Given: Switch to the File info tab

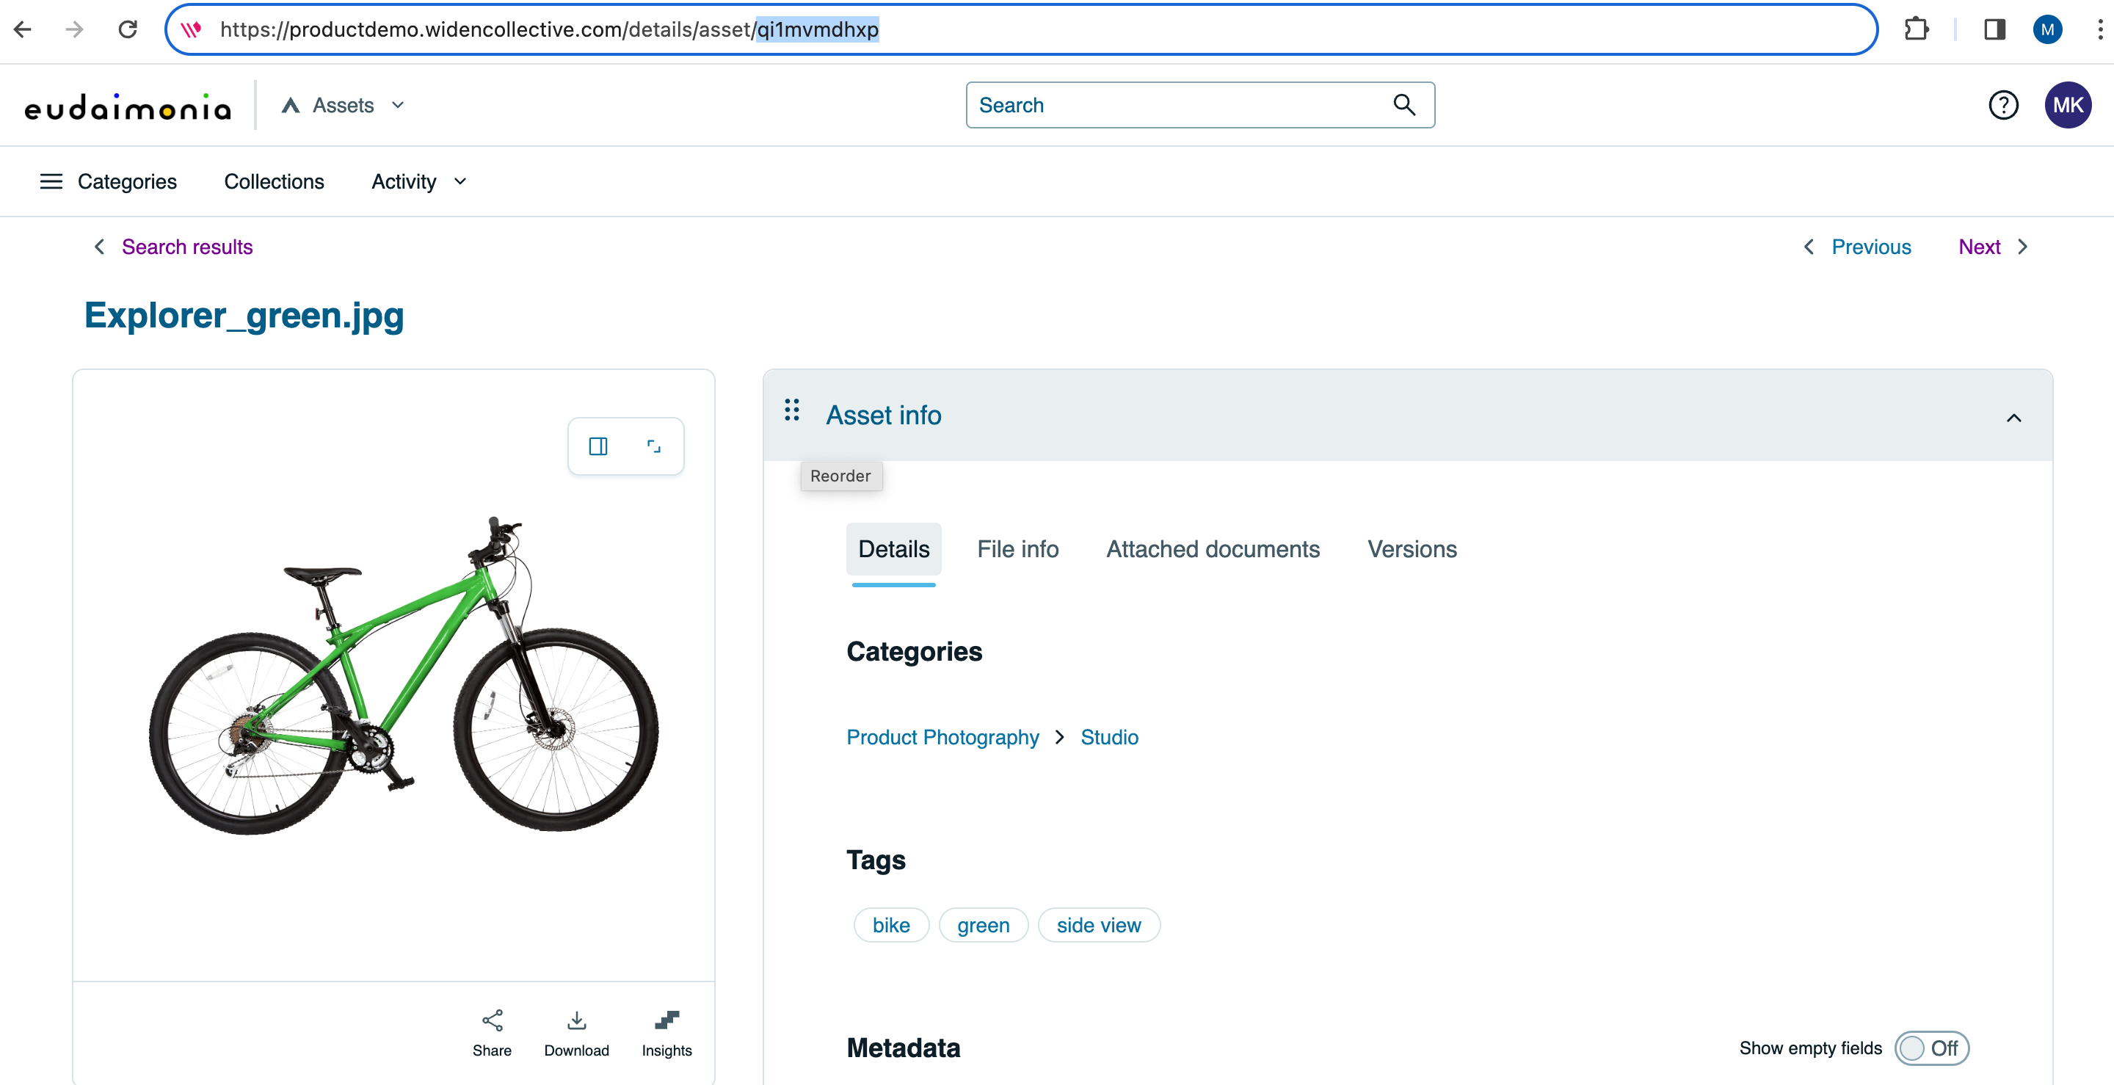Looking at the screenshot, I should (x=1017, y=549).
